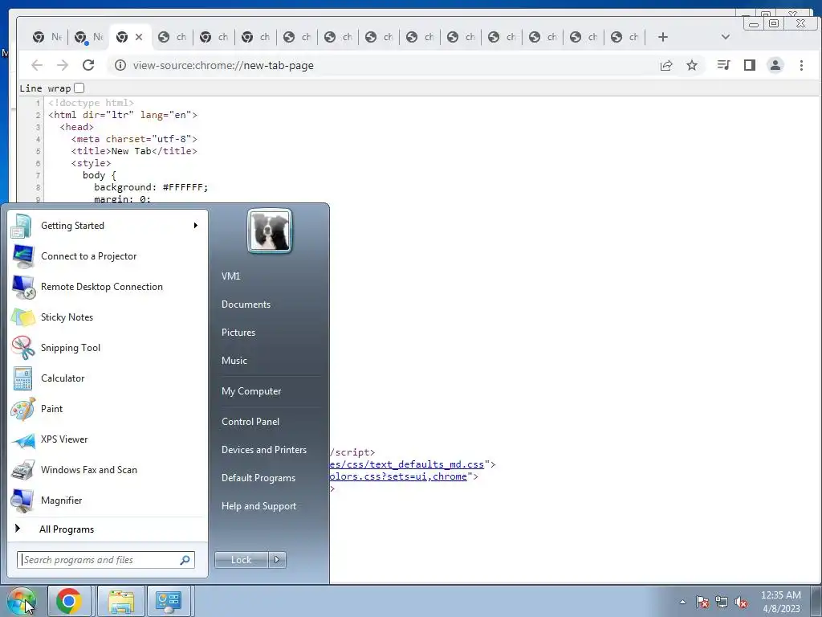Open Chrome three-dot menu
Viewport: 822px width, 617px height.
point(801,65)
